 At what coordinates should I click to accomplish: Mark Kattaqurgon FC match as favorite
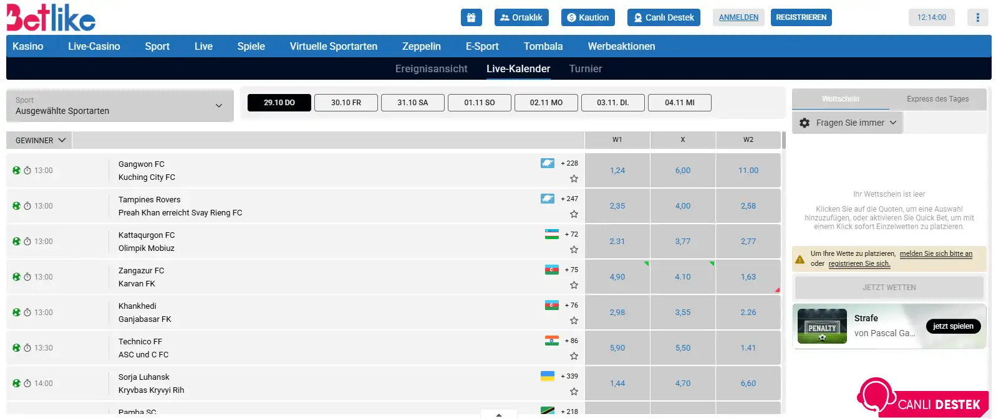pos(574,250)
